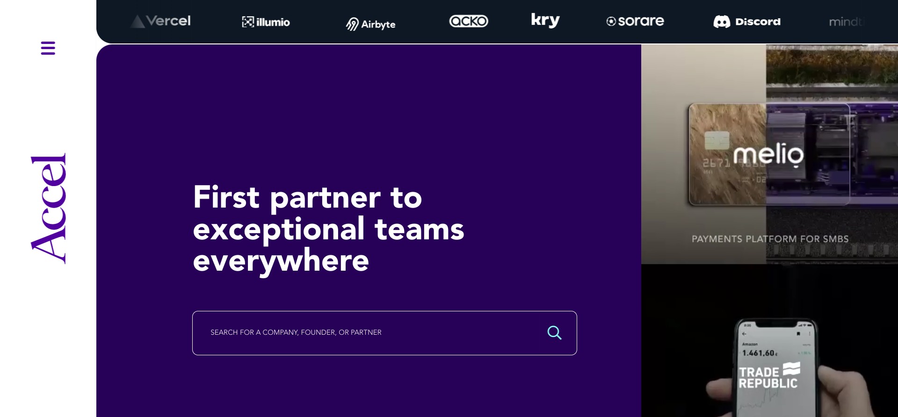This screenshot has width=898, height=417.
Task: Click 'PAYMENTS PLATFORM FOR SMBS' caption
Action: click(x=770, y=239)
